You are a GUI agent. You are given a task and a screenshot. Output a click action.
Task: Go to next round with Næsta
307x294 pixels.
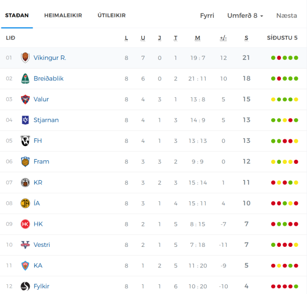[287, 15]
